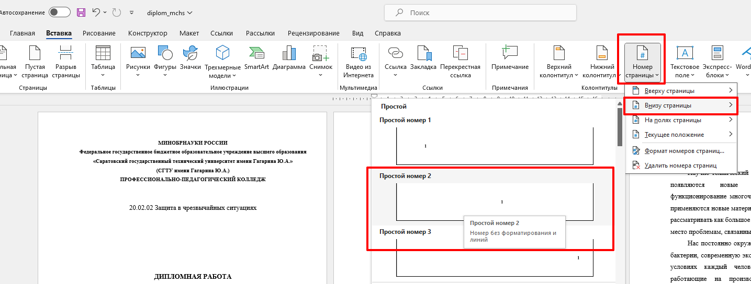751x284 pixels.
Task: Insert a Перекрестная ссылка
Action: coord(461,62)
